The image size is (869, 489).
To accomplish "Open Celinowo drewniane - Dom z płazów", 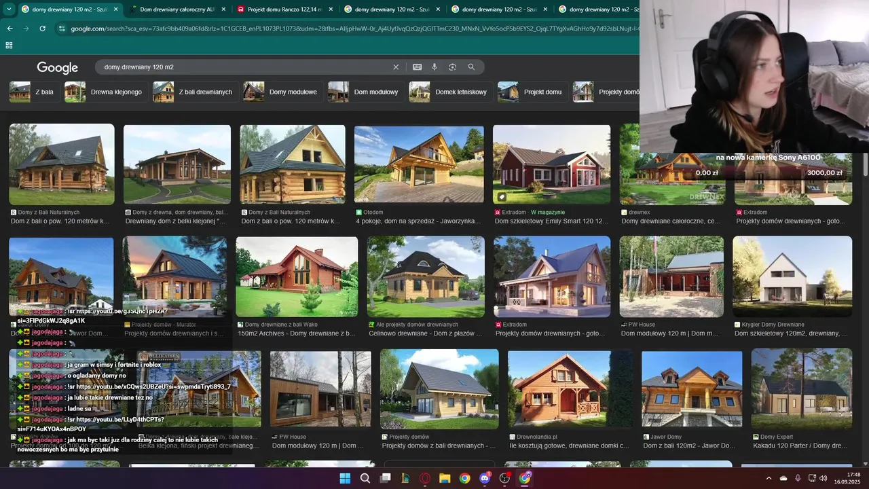I will click(x=426, y=333).
